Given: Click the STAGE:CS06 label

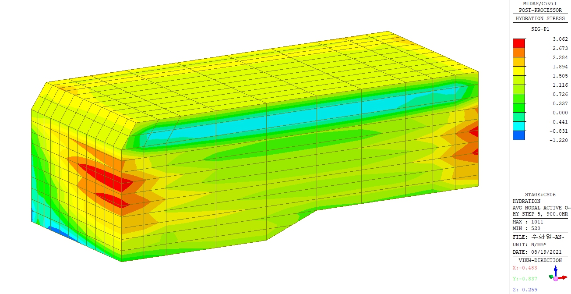Looking at the screenshot, I should (540, 195).
